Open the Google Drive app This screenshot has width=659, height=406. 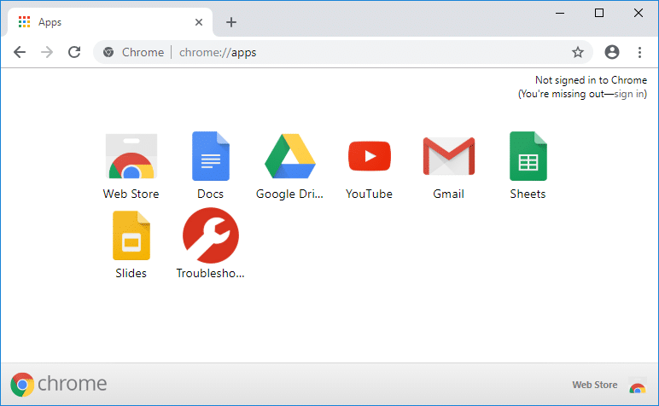[x=290, y=158]
